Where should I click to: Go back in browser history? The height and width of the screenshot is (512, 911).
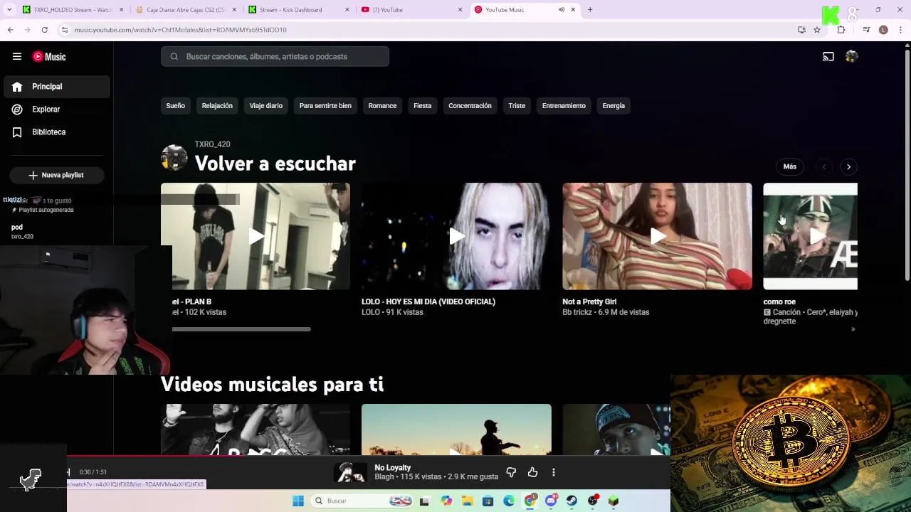pyautogui.click(x=11, y=30)
